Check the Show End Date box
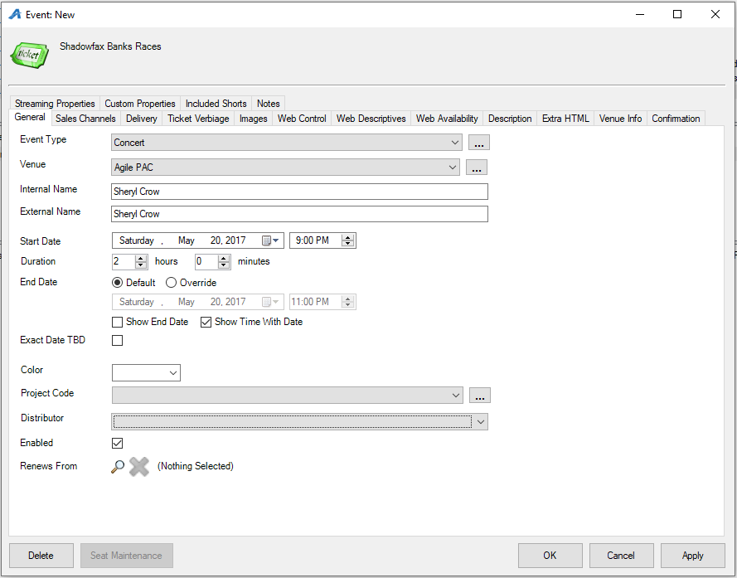 click(118, 322)
